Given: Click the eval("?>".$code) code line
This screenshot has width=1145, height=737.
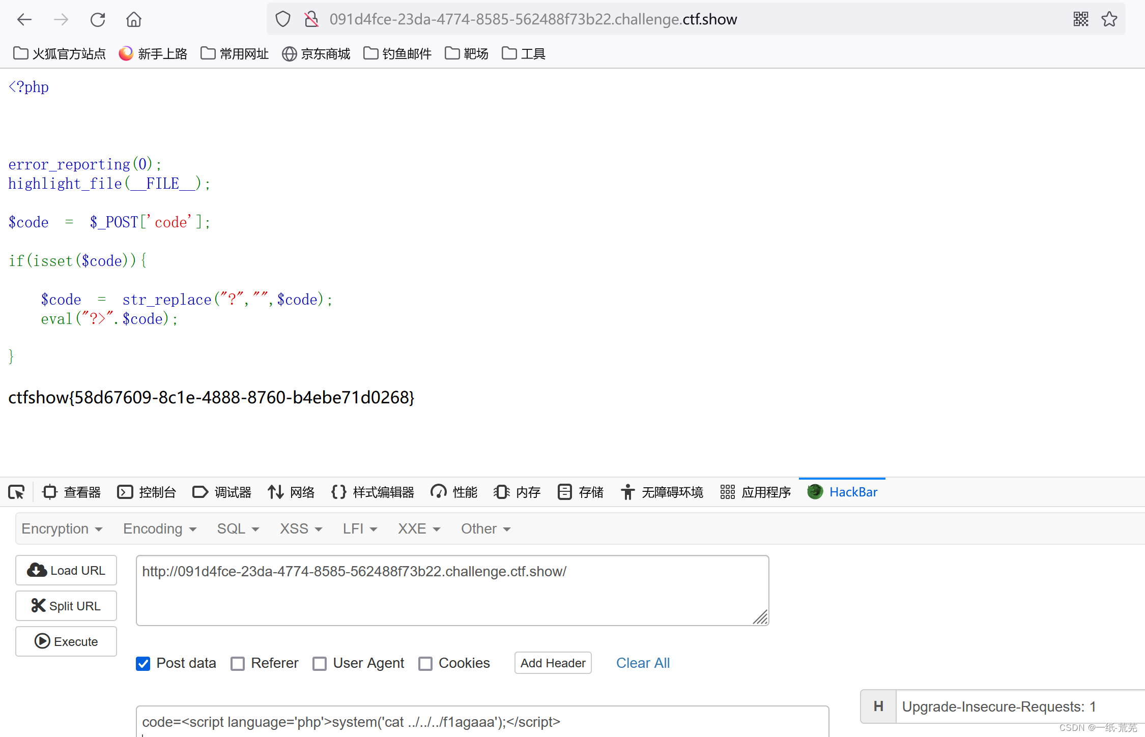Looking at the screenshot, I should [x=109, y=319].
